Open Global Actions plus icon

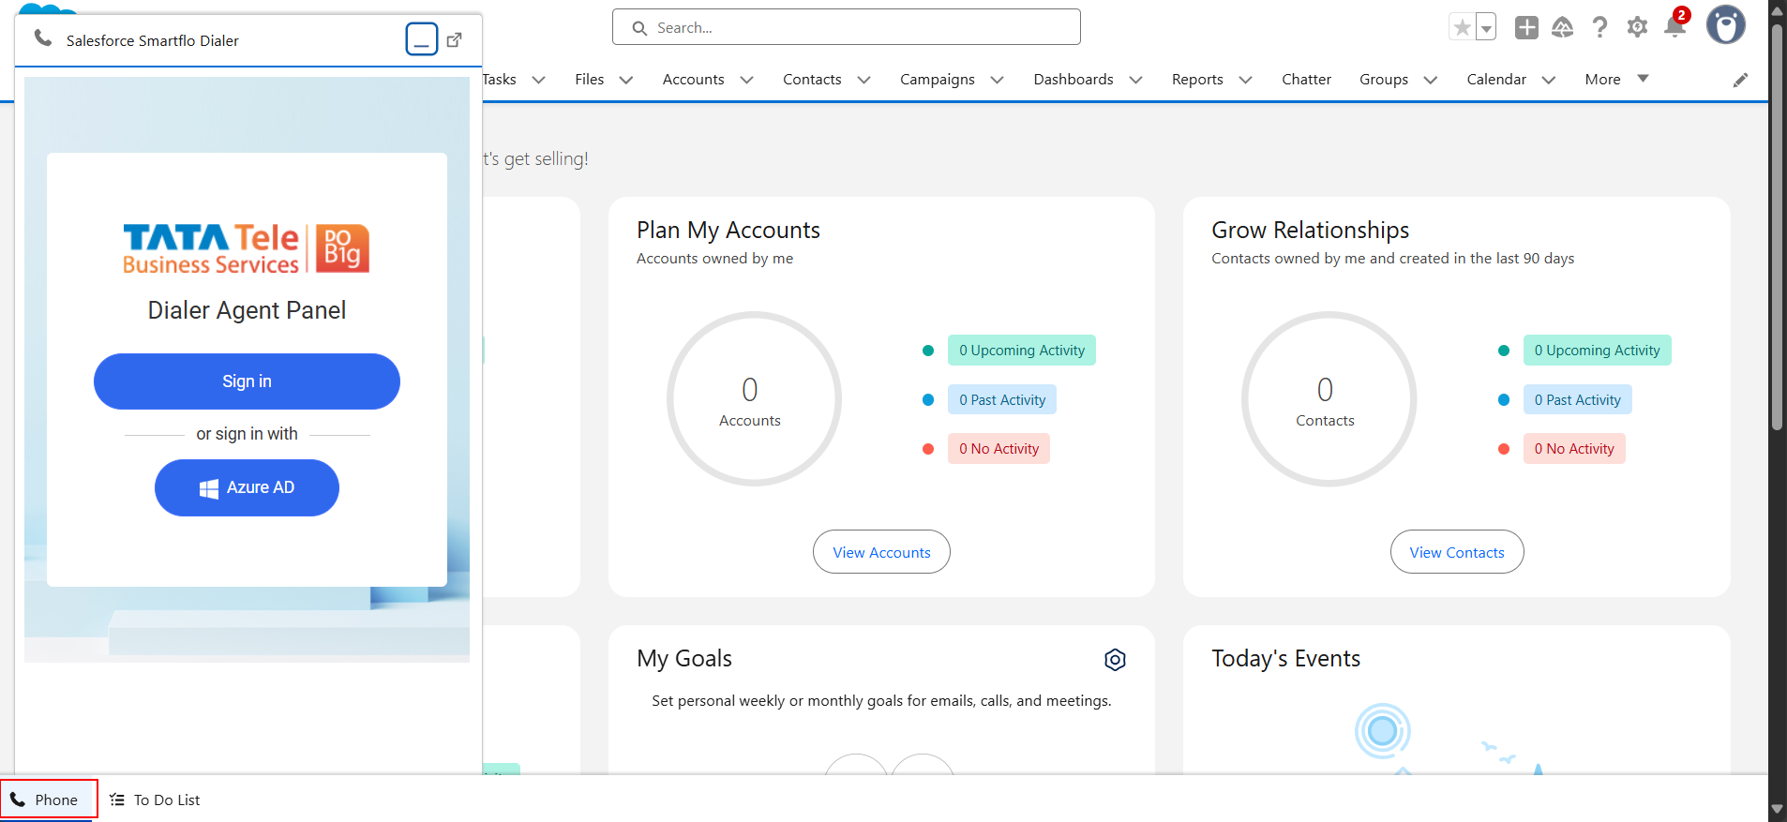click(1526, 27)
